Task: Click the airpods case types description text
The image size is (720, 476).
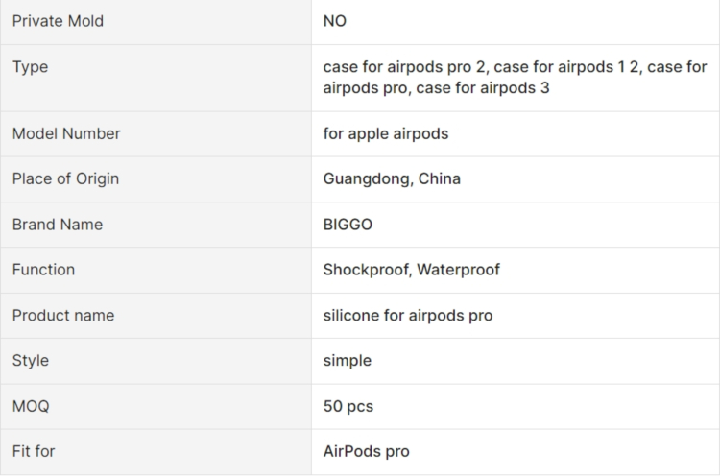Action: tap(515, 78)
